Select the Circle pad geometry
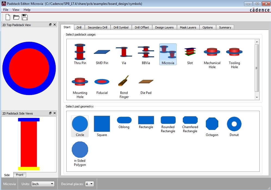The width and height of the screenshot is (271, 190). coord(80,126)
